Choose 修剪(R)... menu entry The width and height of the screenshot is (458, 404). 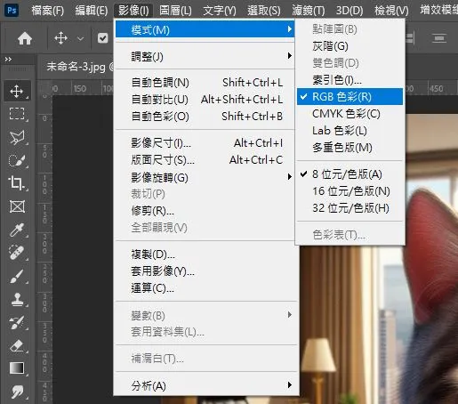(205, 211)
